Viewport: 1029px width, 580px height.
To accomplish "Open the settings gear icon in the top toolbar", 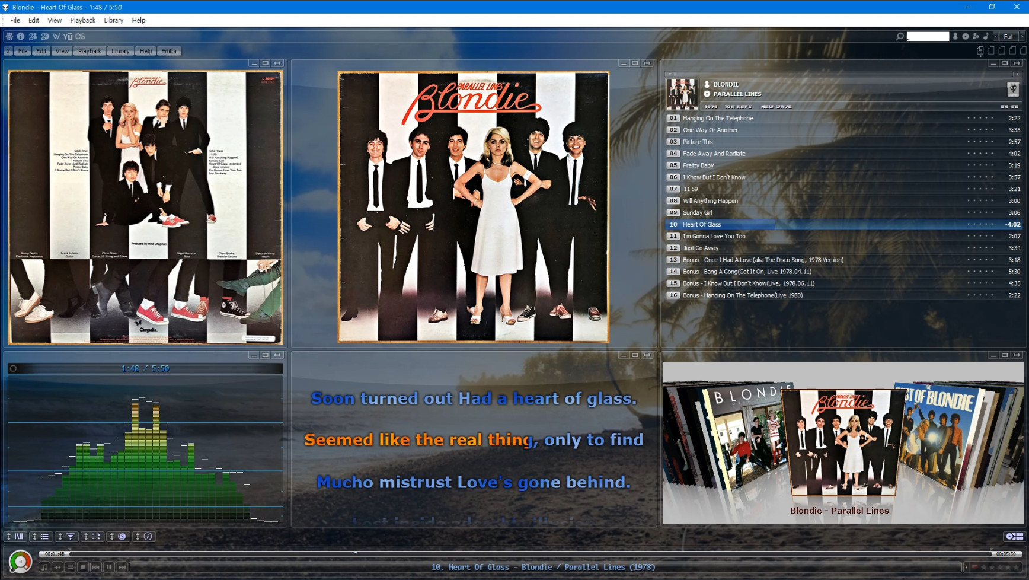I will [x=9, y=36].
